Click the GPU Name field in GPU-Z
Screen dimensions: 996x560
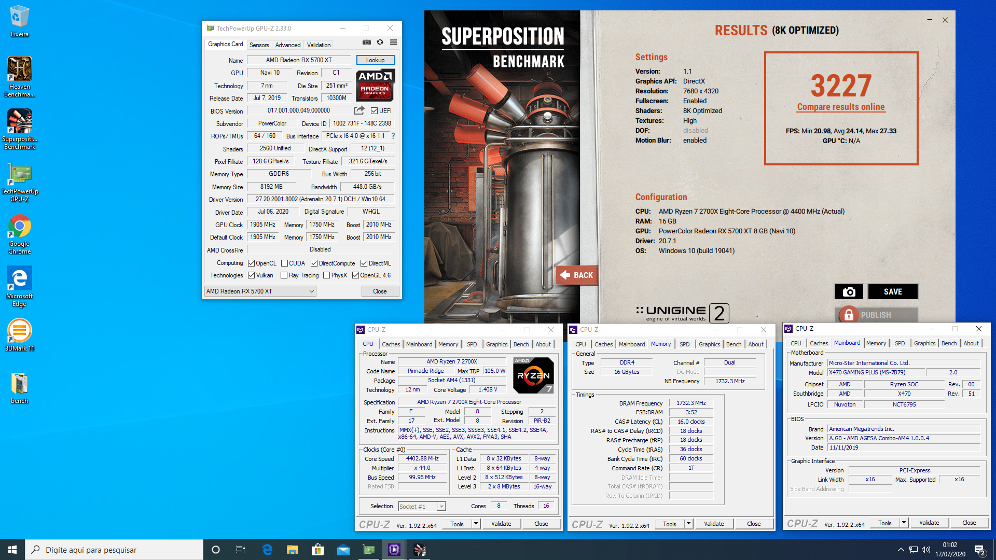tap(299, 60)
